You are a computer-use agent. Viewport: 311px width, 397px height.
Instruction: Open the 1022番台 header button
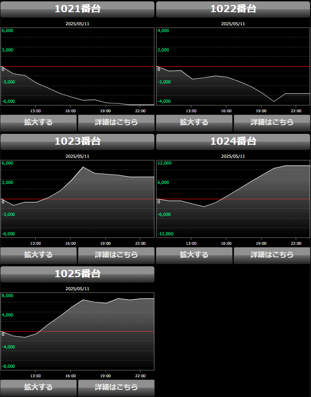point(233,9)
